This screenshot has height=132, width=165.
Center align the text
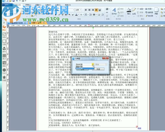[90, 10]
